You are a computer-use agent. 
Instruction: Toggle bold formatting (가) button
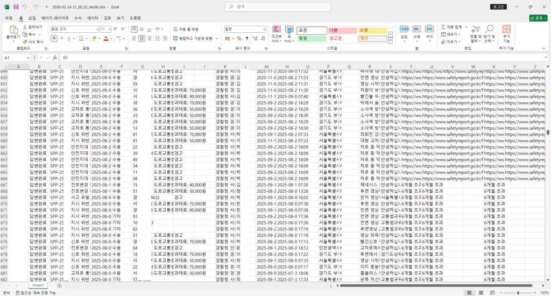[54, 38]
